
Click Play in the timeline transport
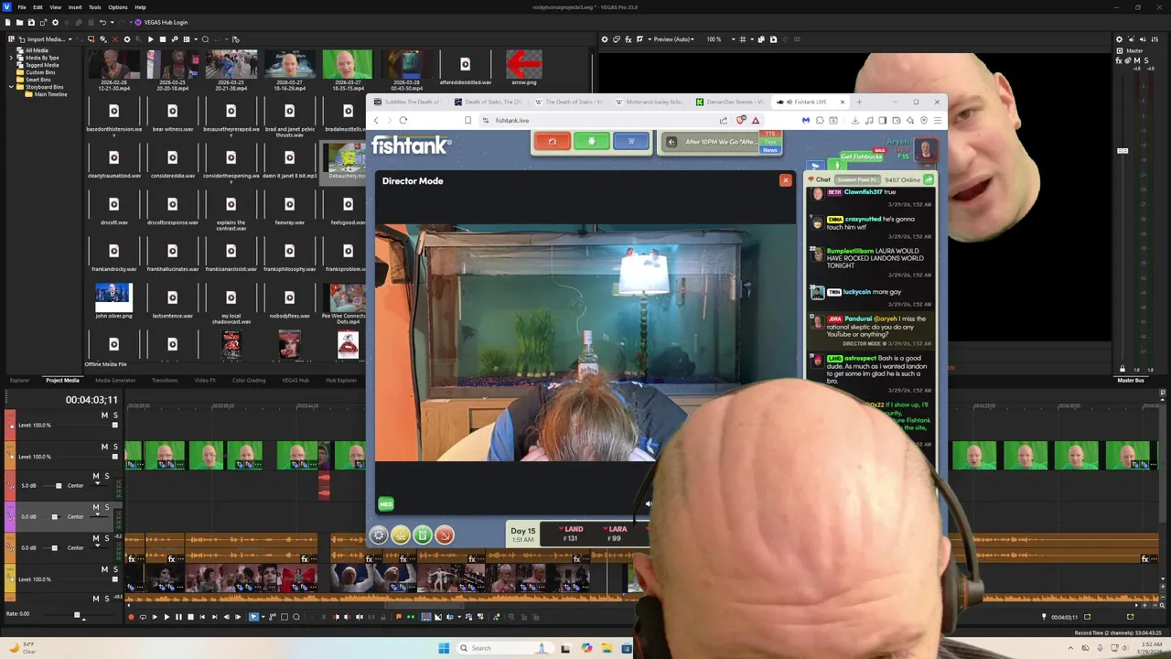[x=167, y=617]
